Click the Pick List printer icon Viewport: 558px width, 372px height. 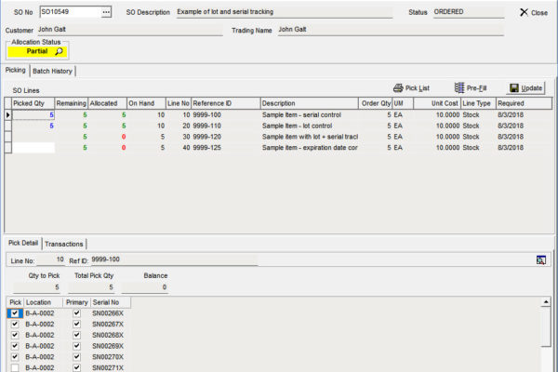[x=398, y=88]
